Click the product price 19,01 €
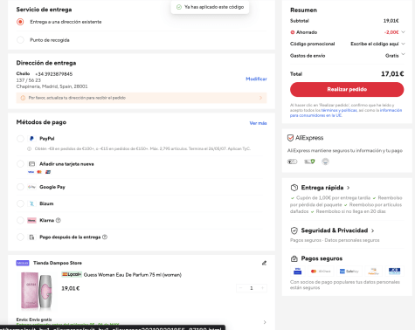415x330 pixels. 71,288
